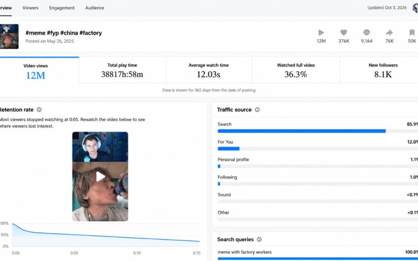This screenshot has width=418, height=261.
Task: Click the 'meme with factory workers' search query
Action: tap(245, 252)
